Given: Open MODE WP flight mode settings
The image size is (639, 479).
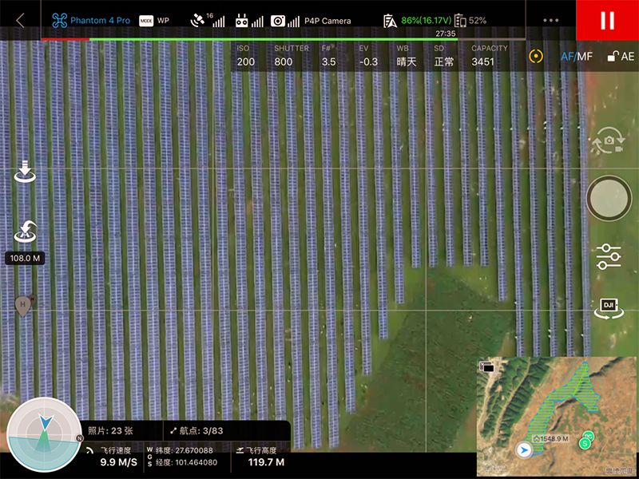Looking at the screenshot, I should point(154,20).
